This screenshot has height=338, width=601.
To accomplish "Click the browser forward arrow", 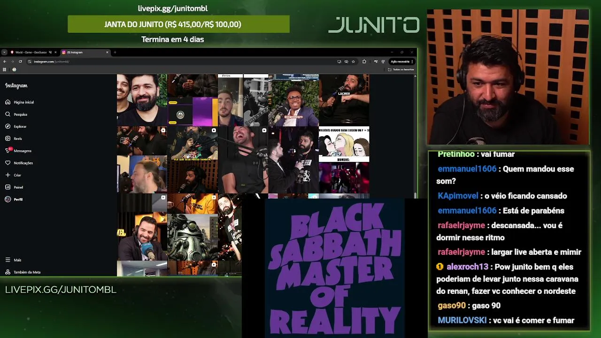I will 13,61.
